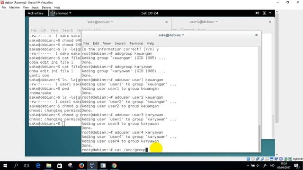Launch Firefox from taskbar
Screen dimensions: 303x170
pos(81,166)
